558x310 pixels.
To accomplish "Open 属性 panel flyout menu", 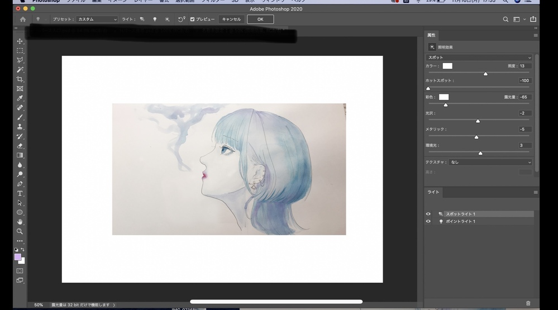I will click(x=536, y=35).
